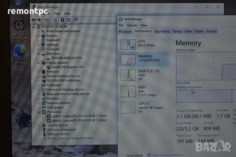Maximize the Device Manager window
Image resolution: width=236 pixels, height=157 pixels.
207,7
